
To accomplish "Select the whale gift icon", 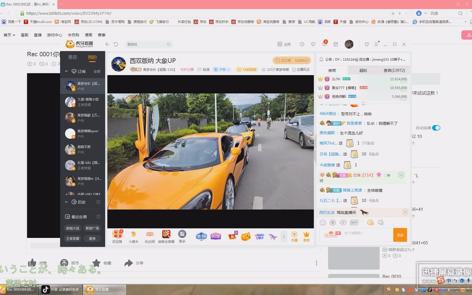I will 273,237.
